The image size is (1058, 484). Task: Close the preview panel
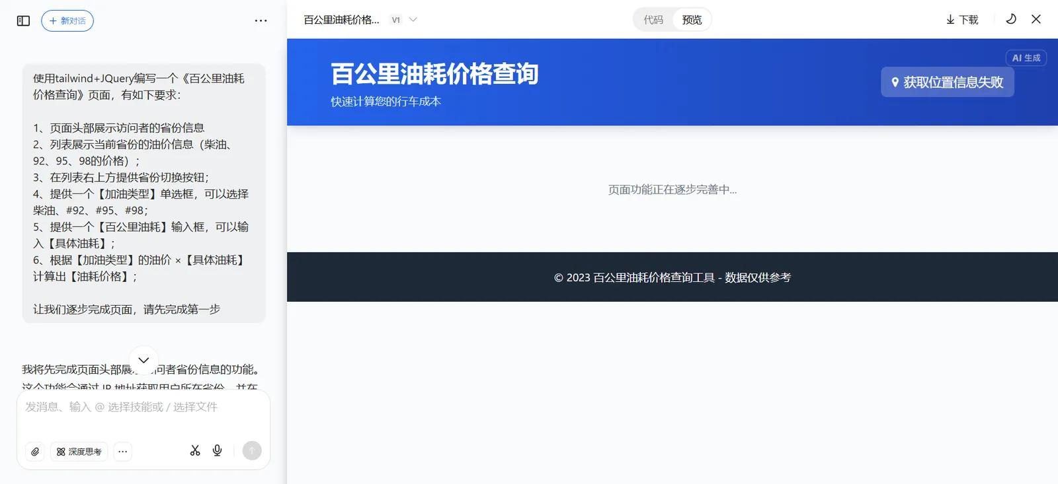tap(1036, 19)
